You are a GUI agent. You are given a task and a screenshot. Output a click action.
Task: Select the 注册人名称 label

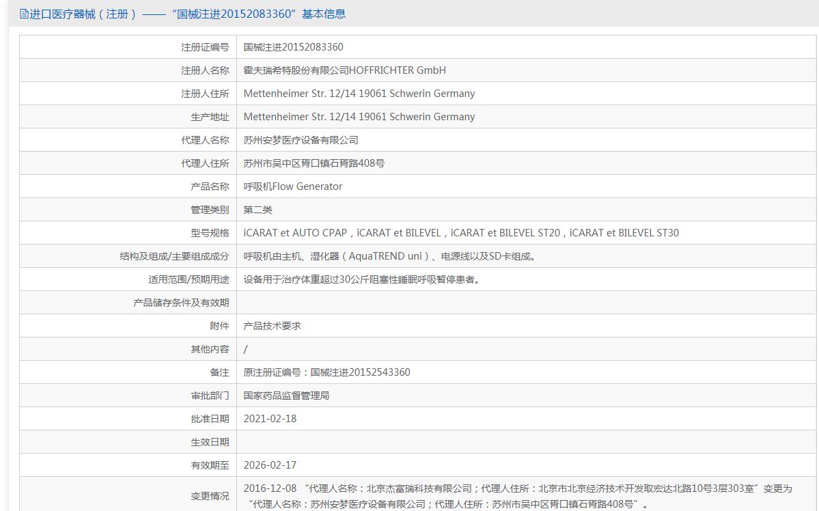click(205, 70)
